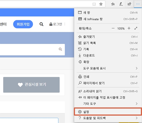Click the zoom out minus button
The height and width of the screenshot is (123, 142).
coord(113,28)
